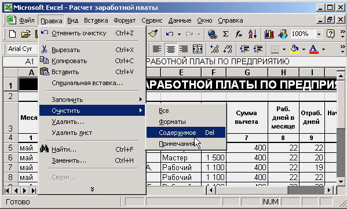This screenshot has height=209, width=347.
Task: Click Decrease Indent icon
Action: tap(244, 49)
